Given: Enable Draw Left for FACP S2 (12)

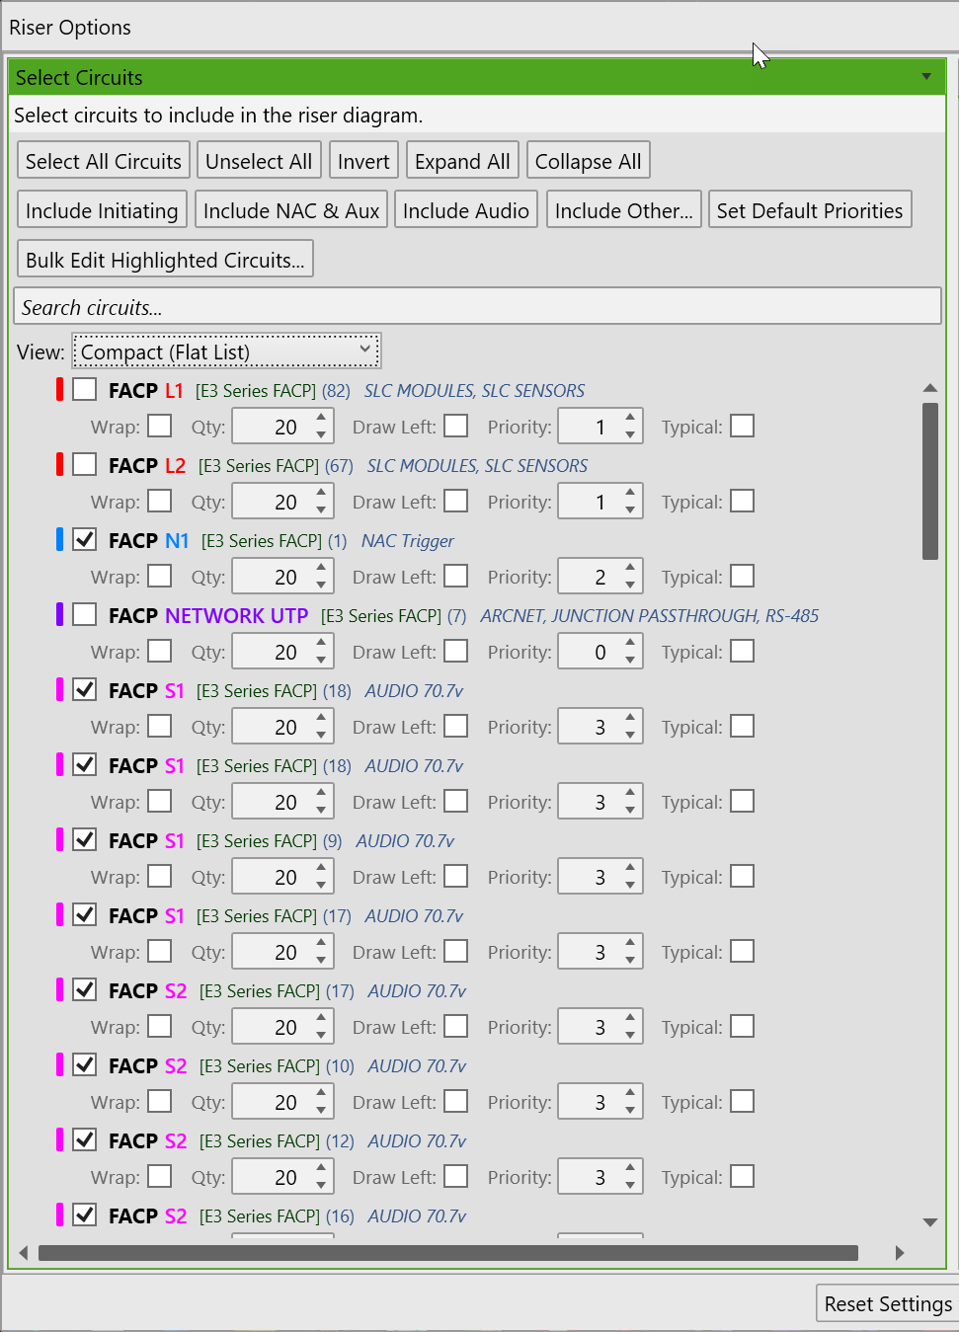Looking at the screenshot, I should (x=456, y=1176).
